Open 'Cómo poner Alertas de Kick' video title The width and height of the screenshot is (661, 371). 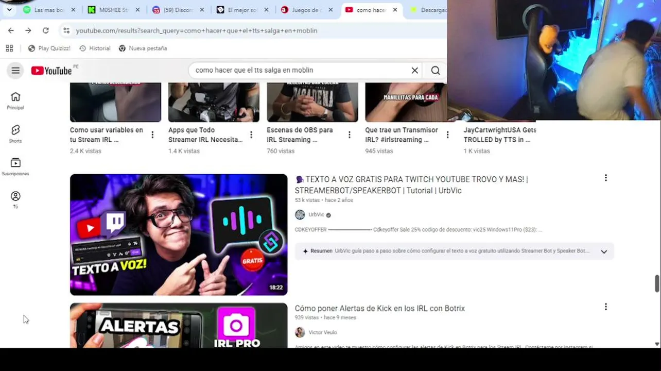click(x=380, y=308)
